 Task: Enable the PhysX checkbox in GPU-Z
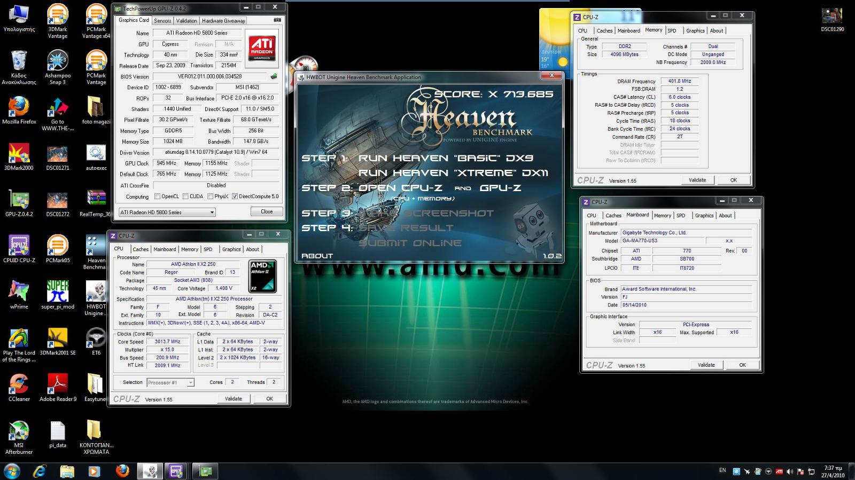(x=211, y=196)
